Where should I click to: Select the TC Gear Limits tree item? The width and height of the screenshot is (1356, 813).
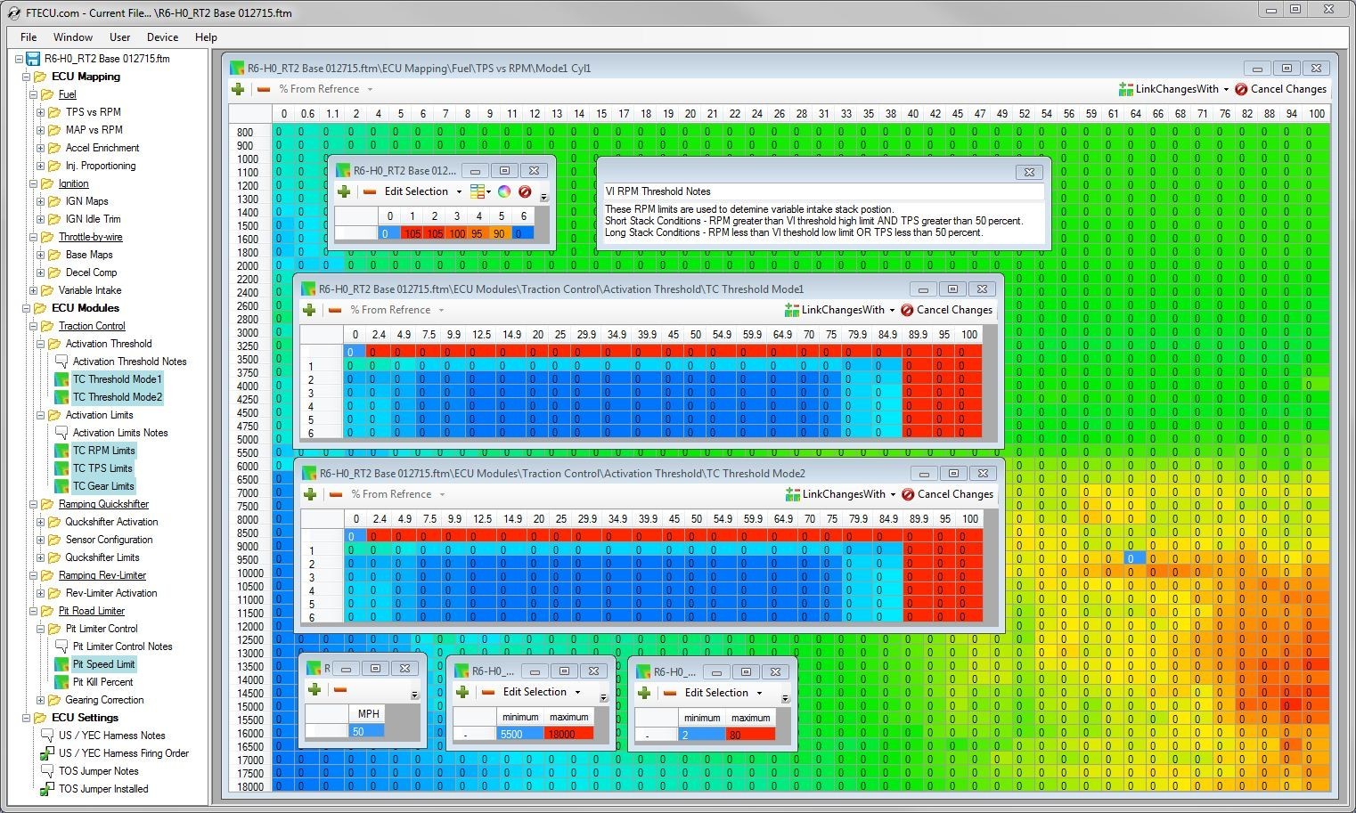103,486
